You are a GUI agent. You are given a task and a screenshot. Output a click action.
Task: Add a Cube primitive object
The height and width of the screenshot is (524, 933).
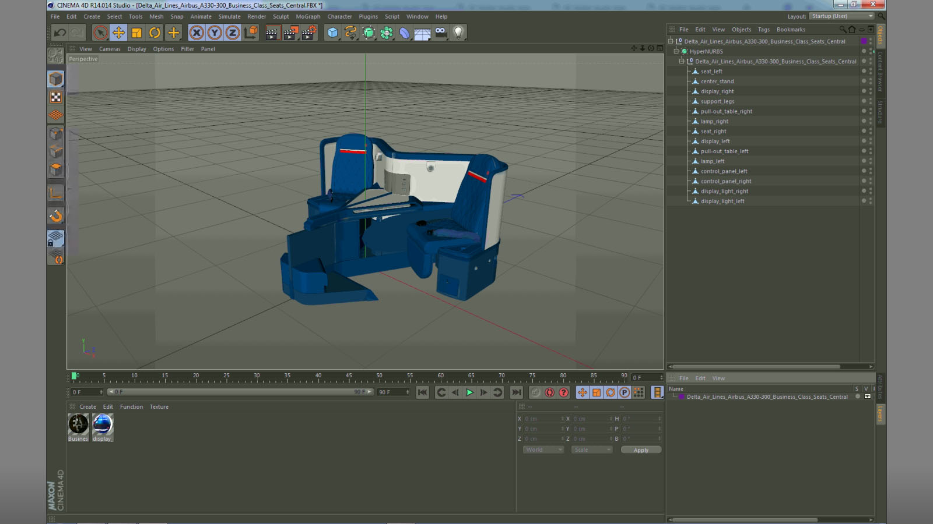click(332, 33)
